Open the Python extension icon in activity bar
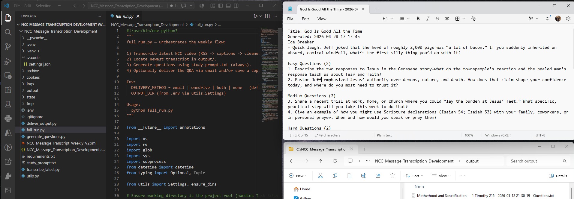This screenshot has height=199, width=574. point(8,119)
